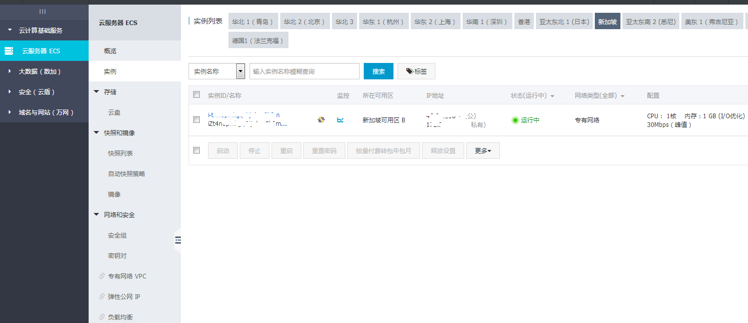Screen dimensions: 748x323
Task: Click the ECS server icon in left sidebar
Action: [9, 51]
